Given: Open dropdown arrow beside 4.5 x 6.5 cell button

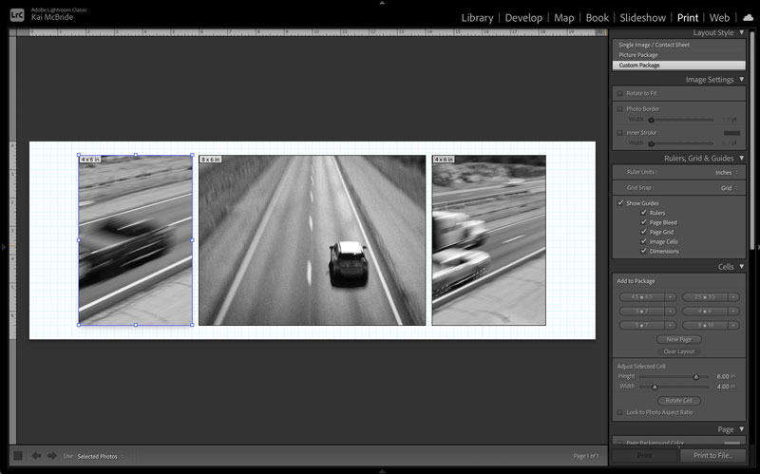Looking at the screenshot, I should tap(671, 297).
